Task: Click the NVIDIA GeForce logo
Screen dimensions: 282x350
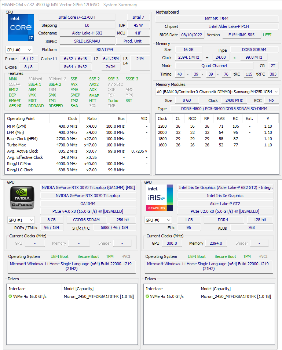Action: point(22,197)
